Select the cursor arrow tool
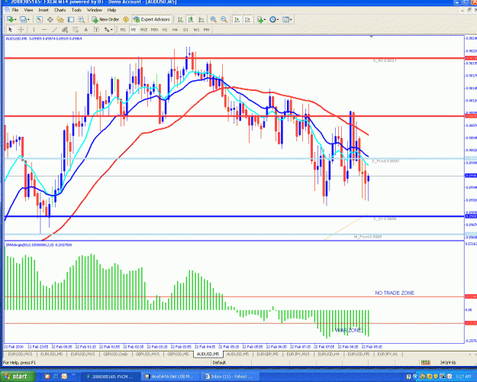 tap(10, 30)
